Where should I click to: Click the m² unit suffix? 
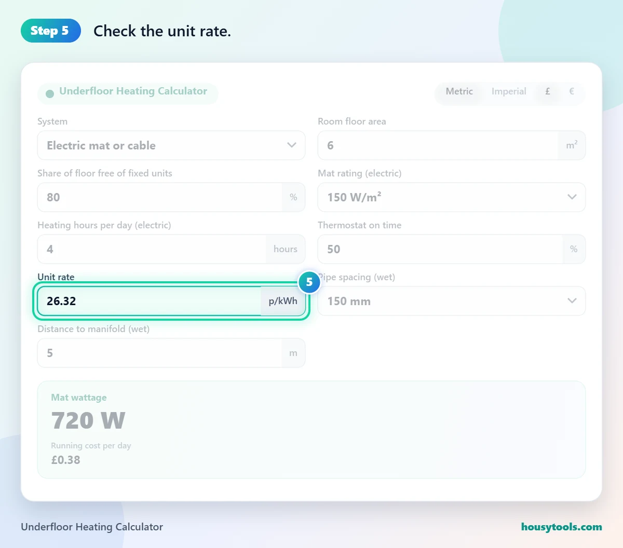tap(572, 145)
